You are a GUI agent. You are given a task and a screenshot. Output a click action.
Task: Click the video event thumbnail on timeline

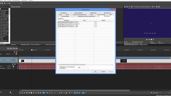(x=22, y=61)
